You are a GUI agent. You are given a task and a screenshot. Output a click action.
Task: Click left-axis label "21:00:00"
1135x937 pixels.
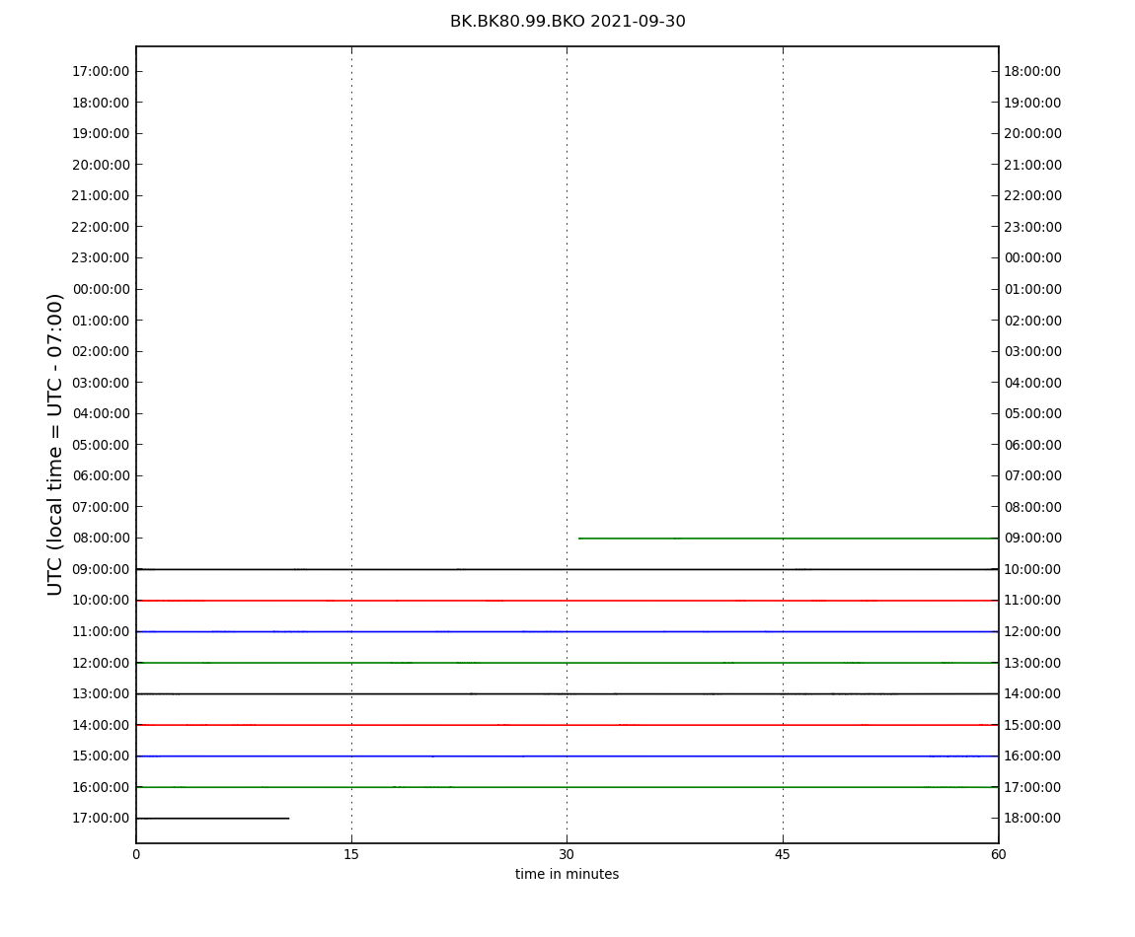[x=101, y=196]
